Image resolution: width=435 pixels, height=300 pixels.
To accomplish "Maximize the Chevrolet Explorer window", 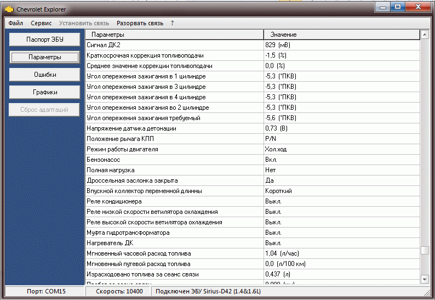I will click(397, 7).
